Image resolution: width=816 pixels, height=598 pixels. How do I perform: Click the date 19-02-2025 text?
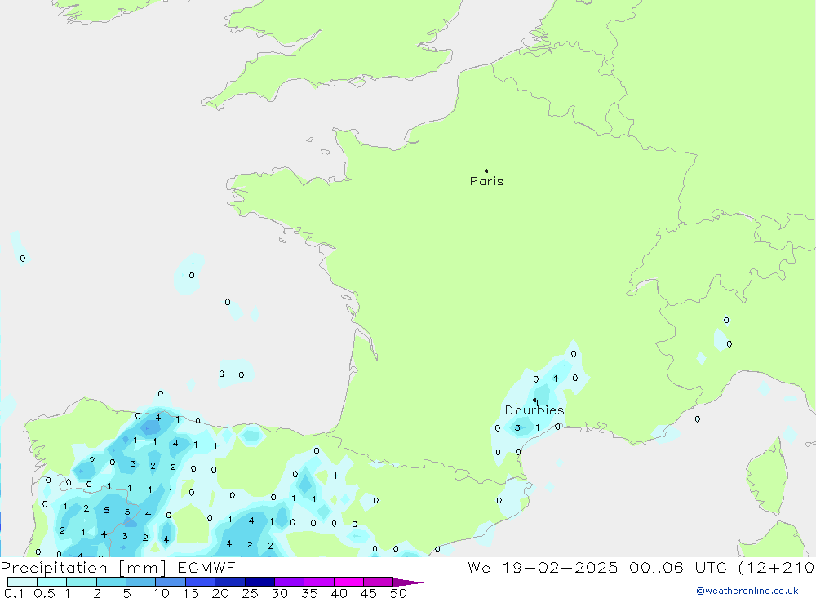(560, 568)
